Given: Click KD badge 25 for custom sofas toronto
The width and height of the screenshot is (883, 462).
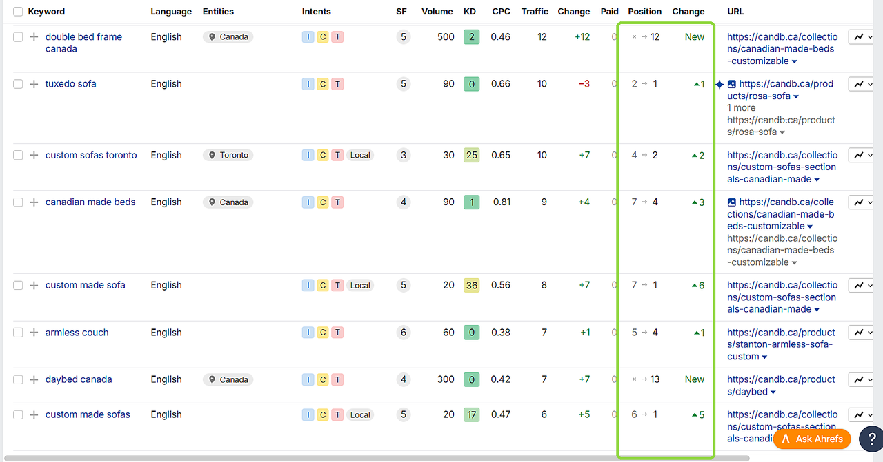Looking at the screenshot, I should (x=471, y=156).
